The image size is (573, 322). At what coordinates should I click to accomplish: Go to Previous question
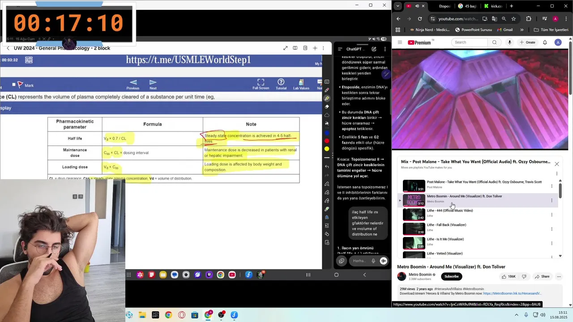tap(133, 84)
